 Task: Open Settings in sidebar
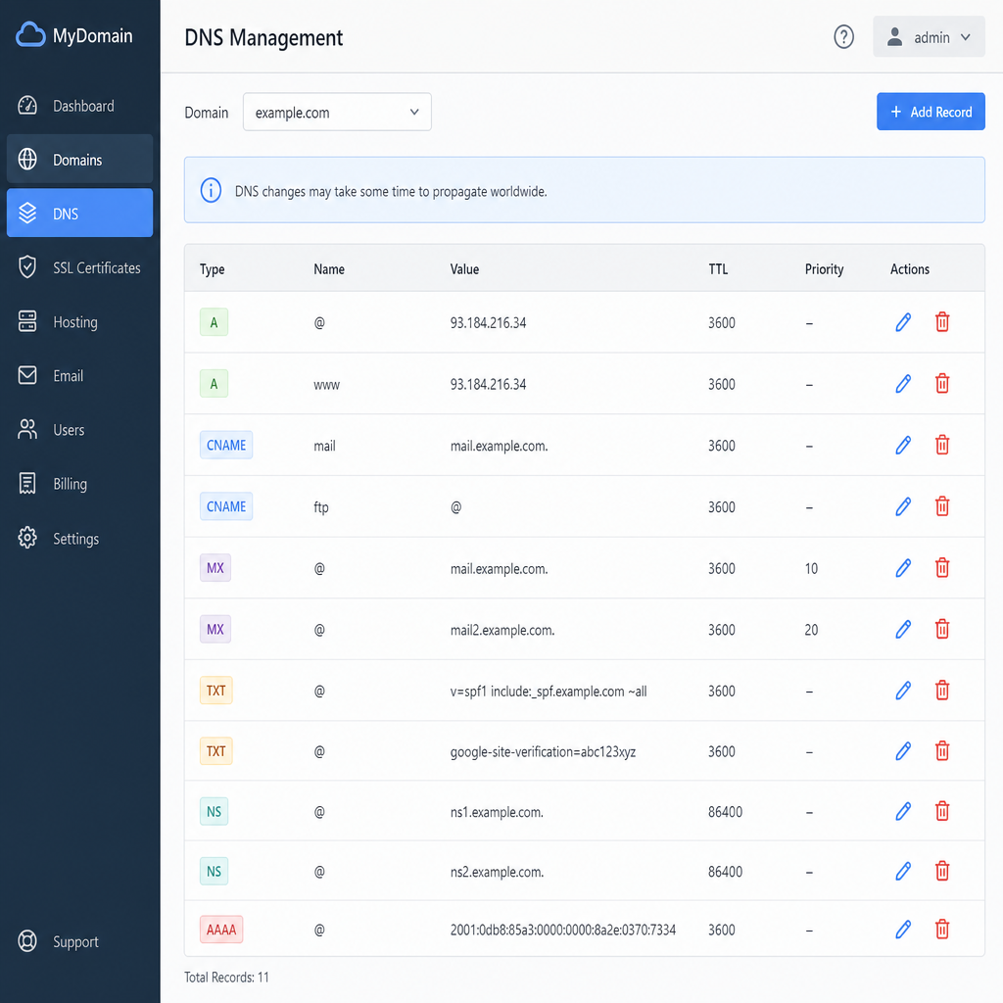click(80, 539)
